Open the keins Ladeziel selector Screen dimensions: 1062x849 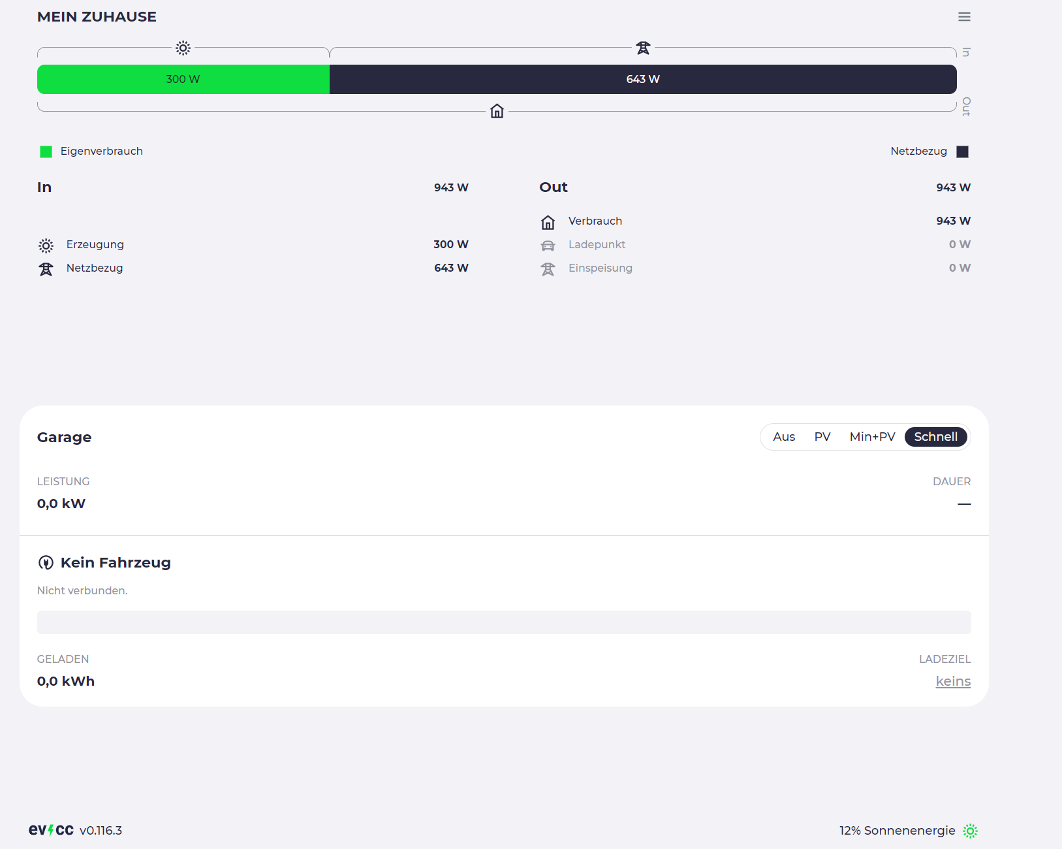pyautogui.click(x=953, y=681)
